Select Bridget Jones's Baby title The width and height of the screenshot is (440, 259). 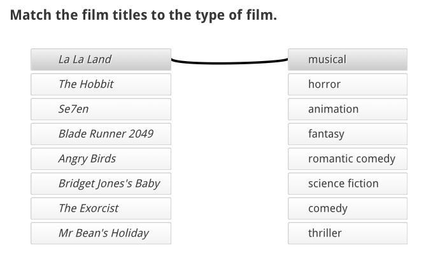pos(101,183)
